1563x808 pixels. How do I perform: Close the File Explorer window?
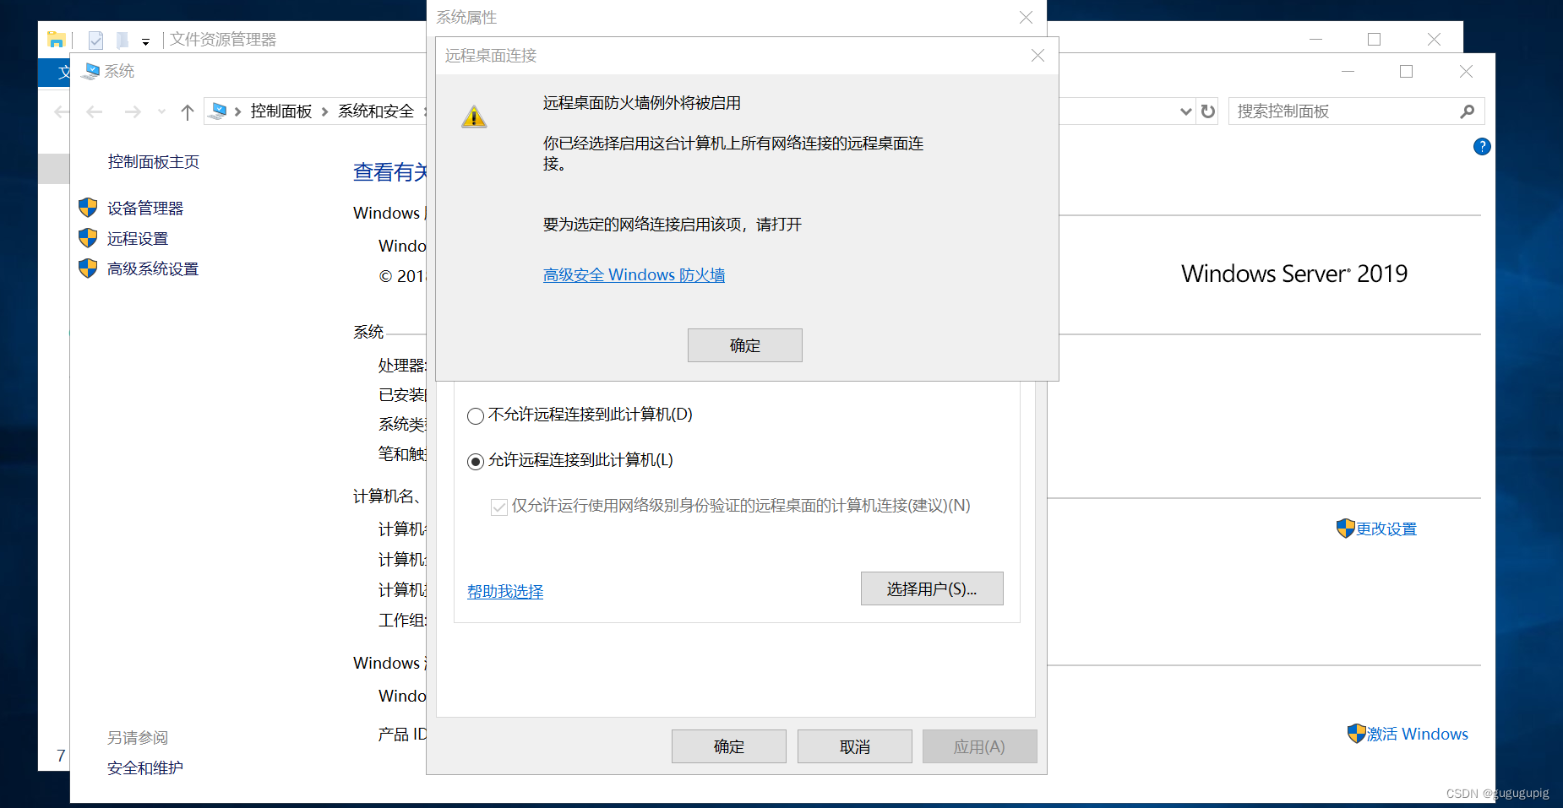coord(1434,40)
